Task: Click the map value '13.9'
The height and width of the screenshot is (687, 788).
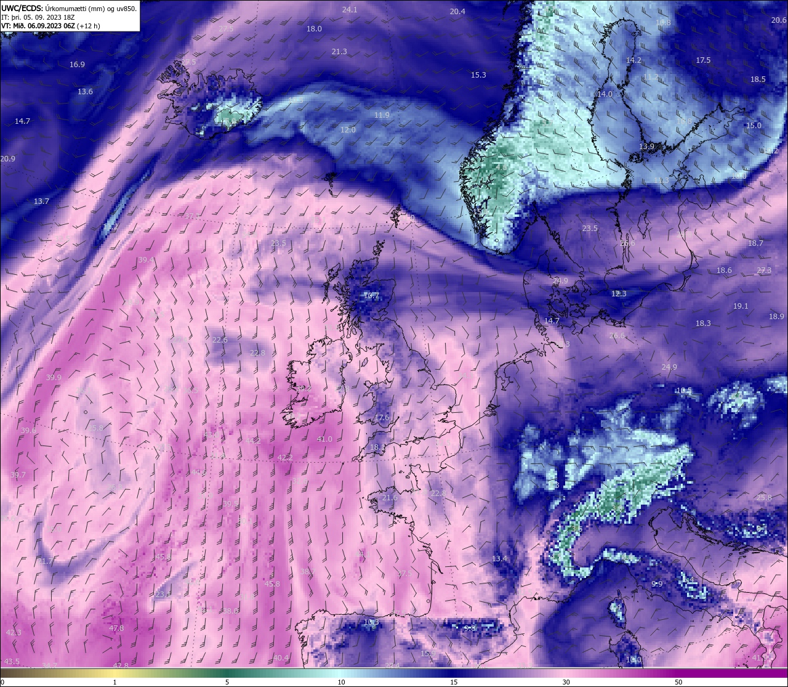Action: click(646, 147)
